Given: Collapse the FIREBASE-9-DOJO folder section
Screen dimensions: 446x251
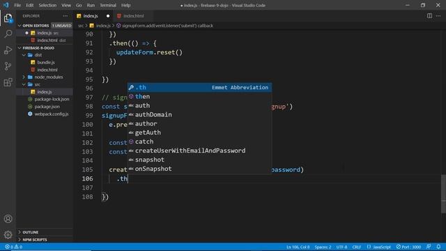Looking at the screenshot, I should click(20, 48).
